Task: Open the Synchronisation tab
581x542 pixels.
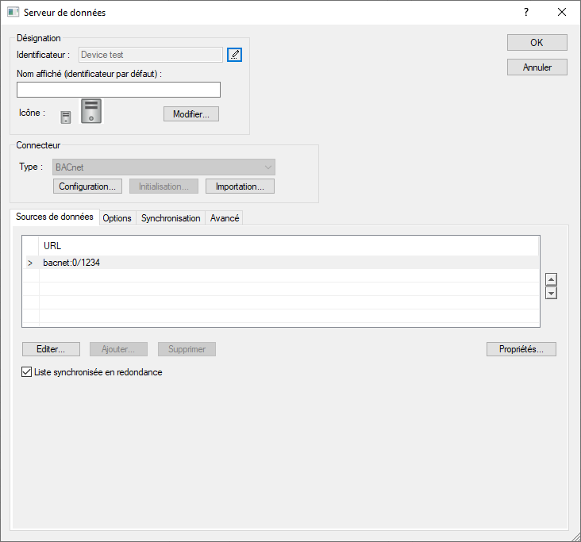Action: click(x=171, y=218)
